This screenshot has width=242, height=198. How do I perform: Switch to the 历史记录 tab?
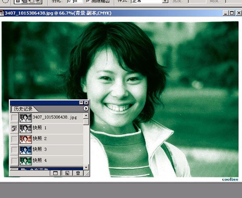click(23, 109)
